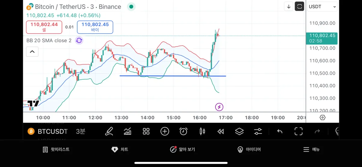Toggle fullscreen mode icon
This screenshot has height=167, width=362.
click(x=298, y=131)
